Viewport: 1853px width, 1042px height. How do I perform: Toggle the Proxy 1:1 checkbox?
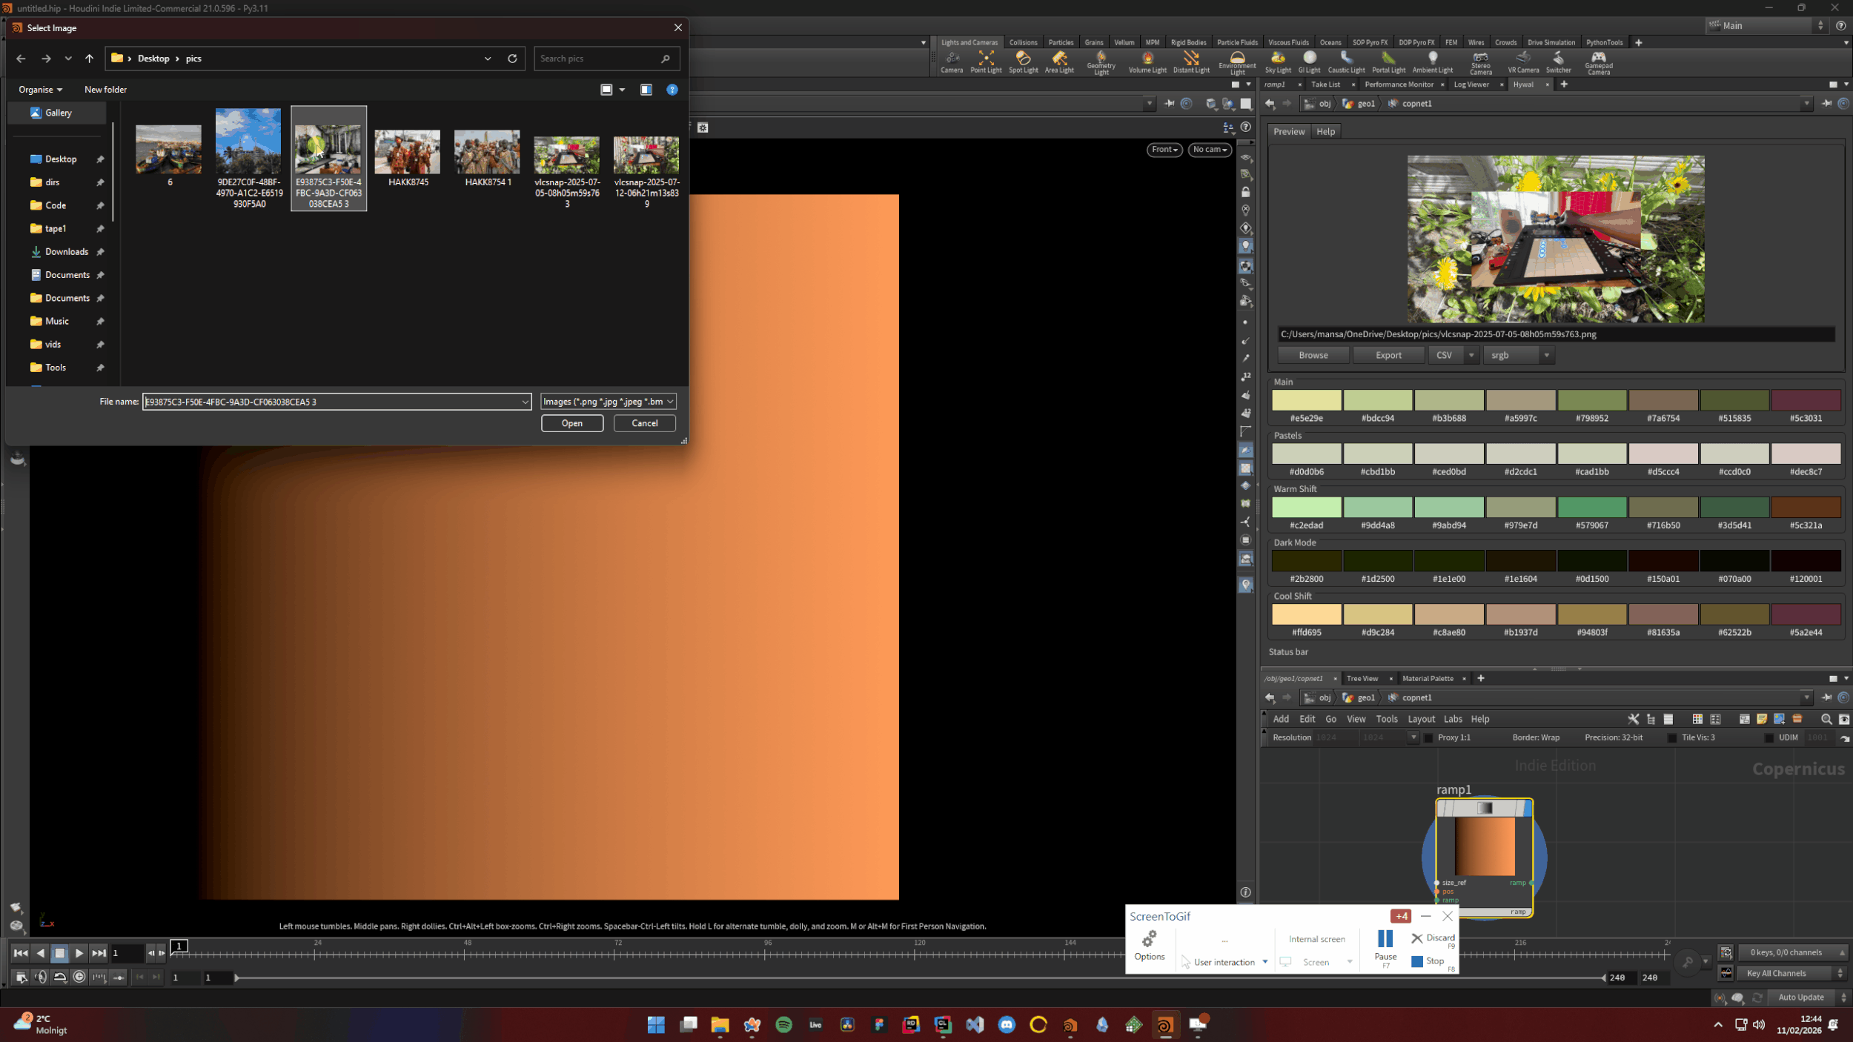(x=1428, y=738)
